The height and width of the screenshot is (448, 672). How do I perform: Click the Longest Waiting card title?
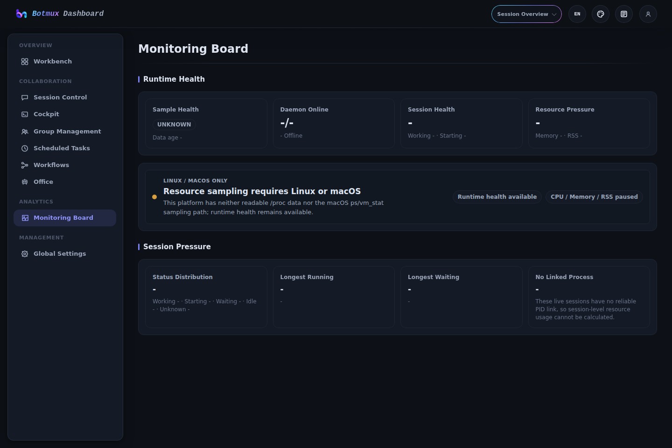pyautogui.click(x=434, y=277)
